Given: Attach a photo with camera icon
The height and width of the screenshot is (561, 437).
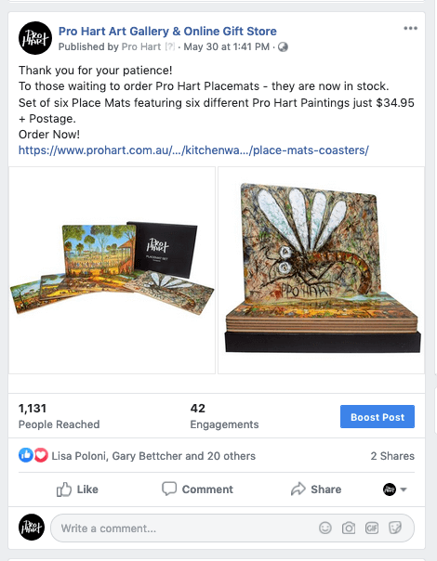Looking at the screenshot, I should click(x=348, y=528).
